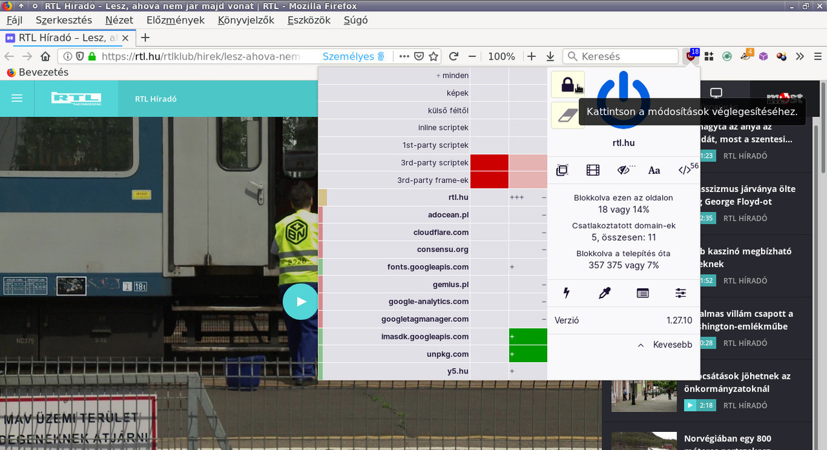Open the page actions three-dot menu
This screenshot has height=450, width=827.
404,56
